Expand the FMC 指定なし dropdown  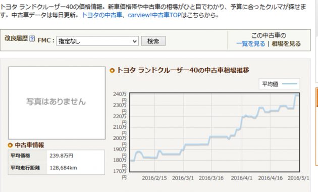click(97, 41)
